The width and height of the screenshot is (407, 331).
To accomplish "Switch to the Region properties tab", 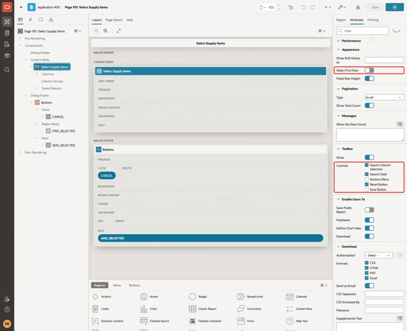I will (x=341, y=20).
